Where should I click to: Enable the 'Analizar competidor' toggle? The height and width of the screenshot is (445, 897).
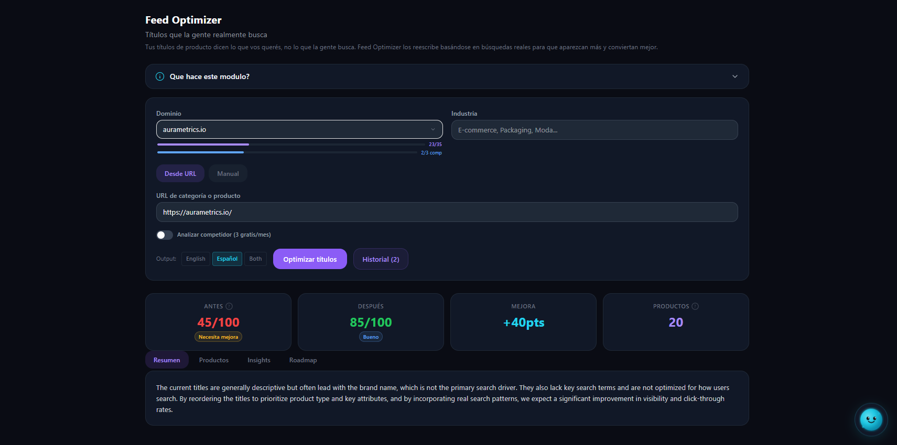(165, 235)
